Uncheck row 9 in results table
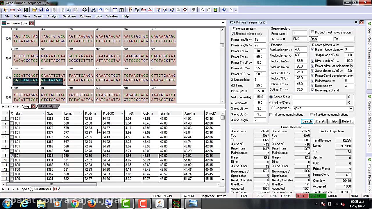This screenshot has height=209, width=372. point(12,156)
